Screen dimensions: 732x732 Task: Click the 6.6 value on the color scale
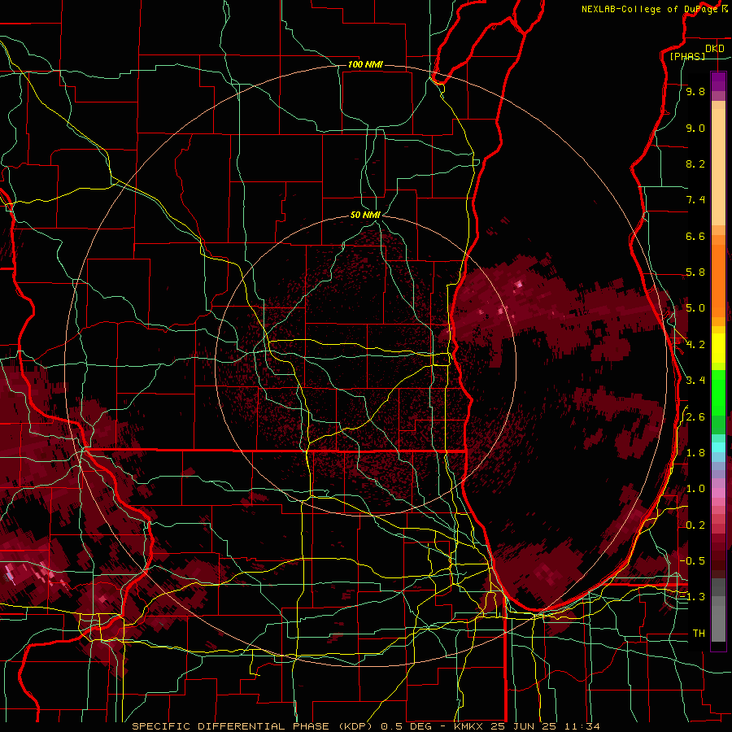pos(695,236)
